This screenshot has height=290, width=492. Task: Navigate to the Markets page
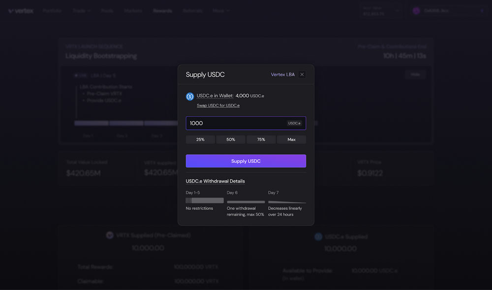[133, 11]
